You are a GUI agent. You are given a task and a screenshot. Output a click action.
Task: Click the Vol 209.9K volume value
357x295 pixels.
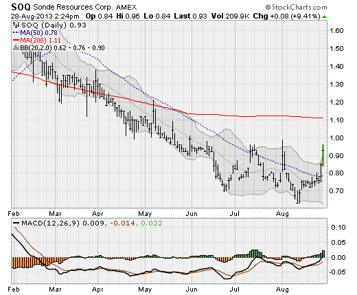tap(230, 16)
